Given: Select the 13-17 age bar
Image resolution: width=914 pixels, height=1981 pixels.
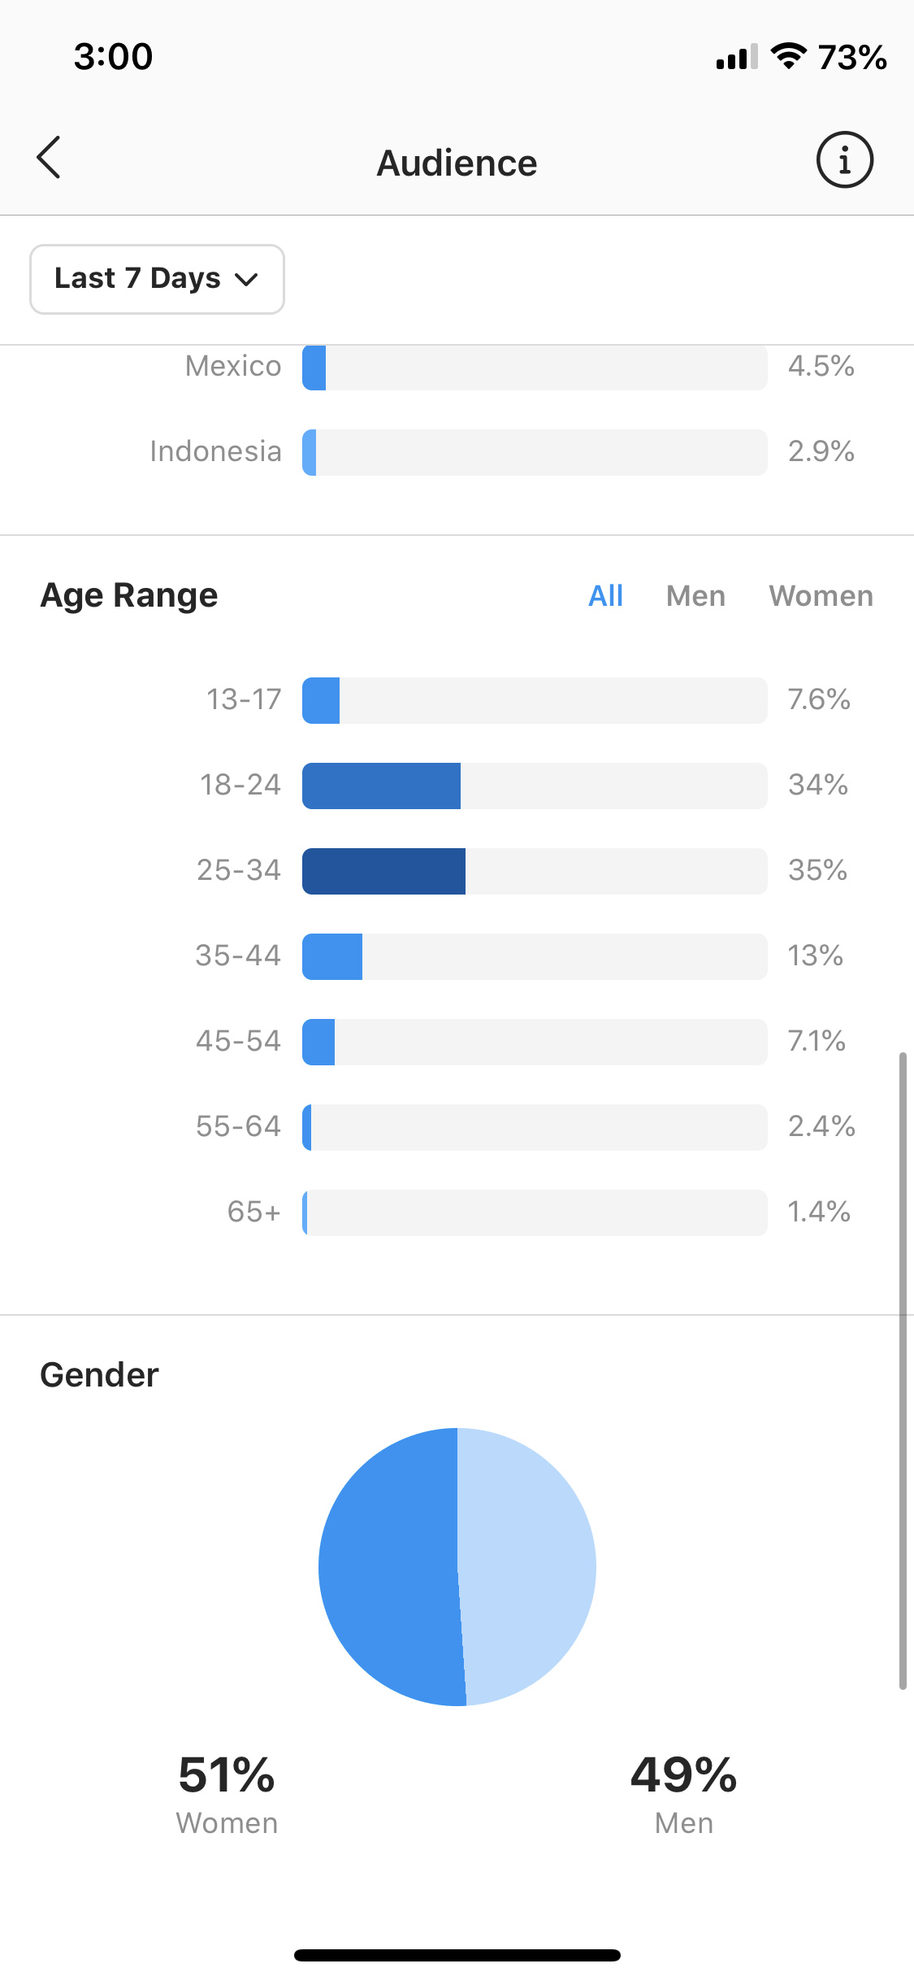Looking at the screenshot, I should (535, 700).
